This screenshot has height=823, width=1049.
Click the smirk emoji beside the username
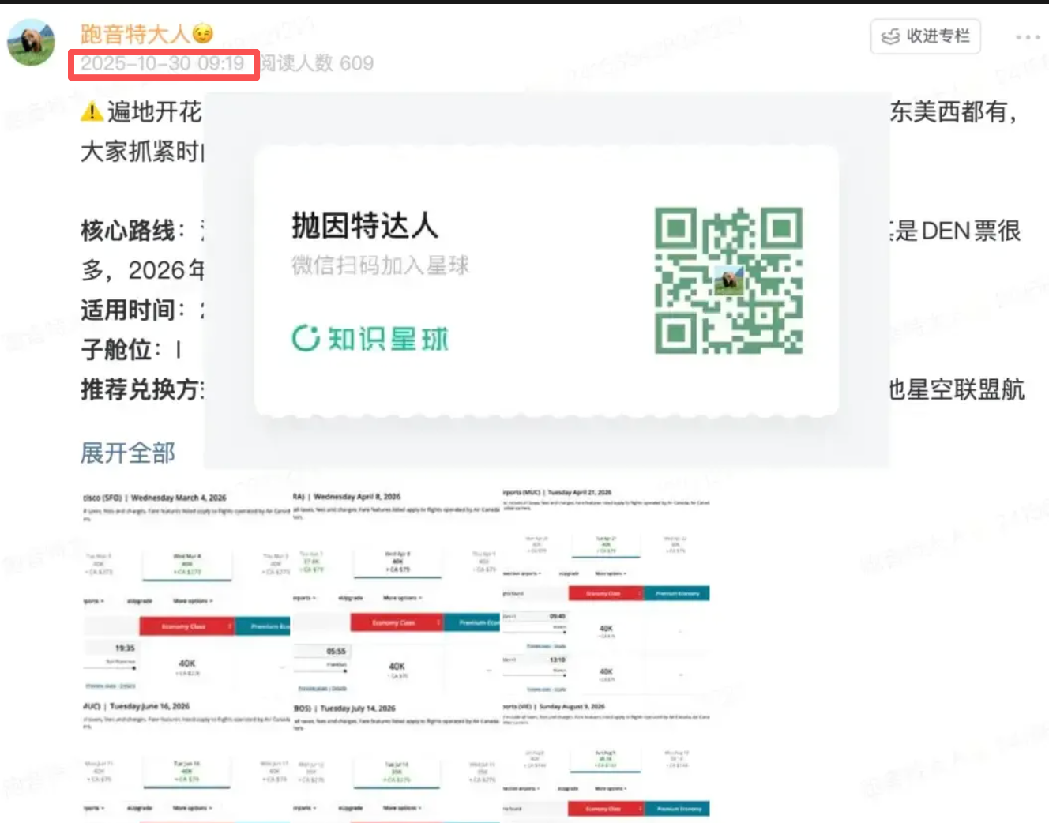204,33
